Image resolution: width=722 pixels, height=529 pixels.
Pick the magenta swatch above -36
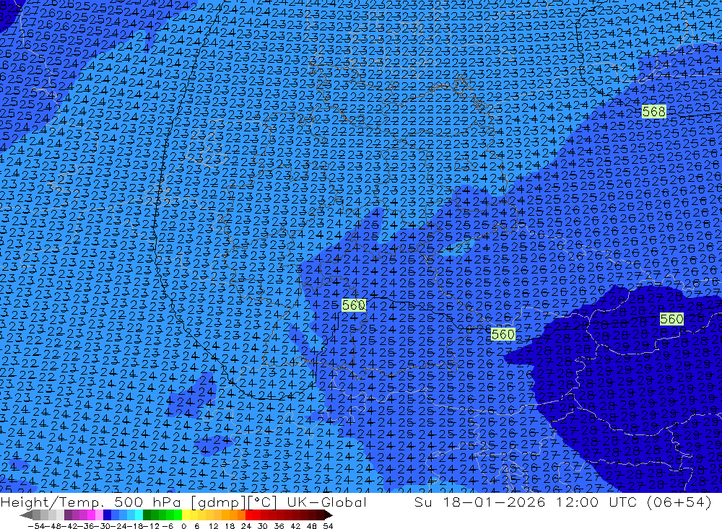tap(91, 515)
